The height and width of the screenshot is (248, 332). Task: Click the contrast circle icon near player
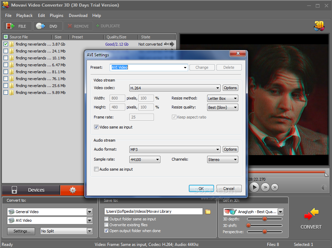pyautogui.click(x=324, y=188)
